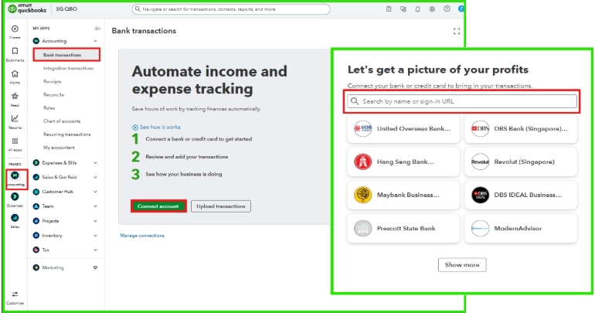Click the Show more button
The width and height of the screenshot is (595, 313).
[x=462, y=265]
